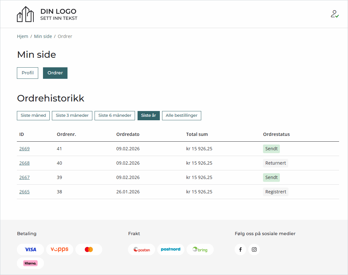
Task: Click the Bring shipping logo
Action: pos(200,249)
